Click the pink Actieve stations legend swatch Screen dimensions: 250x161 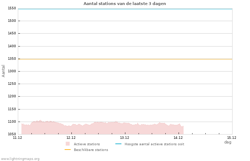pyautogui.click(x=67, y=144)
